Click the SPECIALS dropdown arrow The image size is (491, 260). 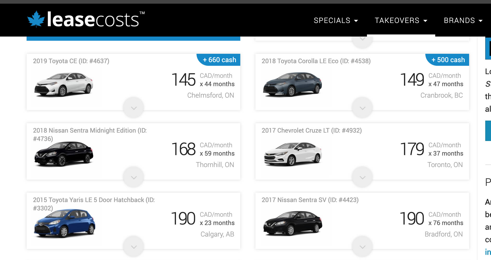click(x=356, y=21)
